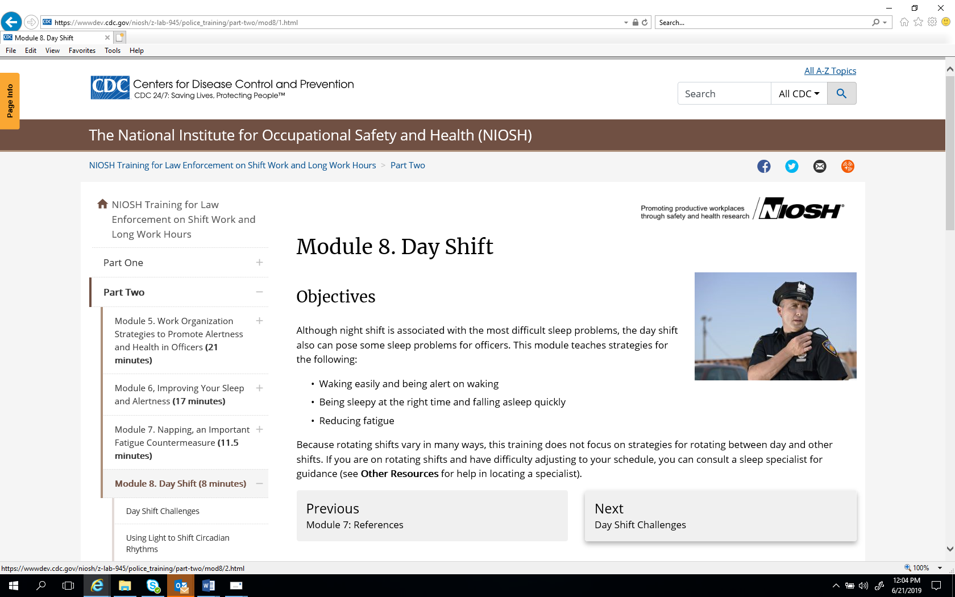
Task: Collapse the Part Two section
Action: tap(259, 292)
